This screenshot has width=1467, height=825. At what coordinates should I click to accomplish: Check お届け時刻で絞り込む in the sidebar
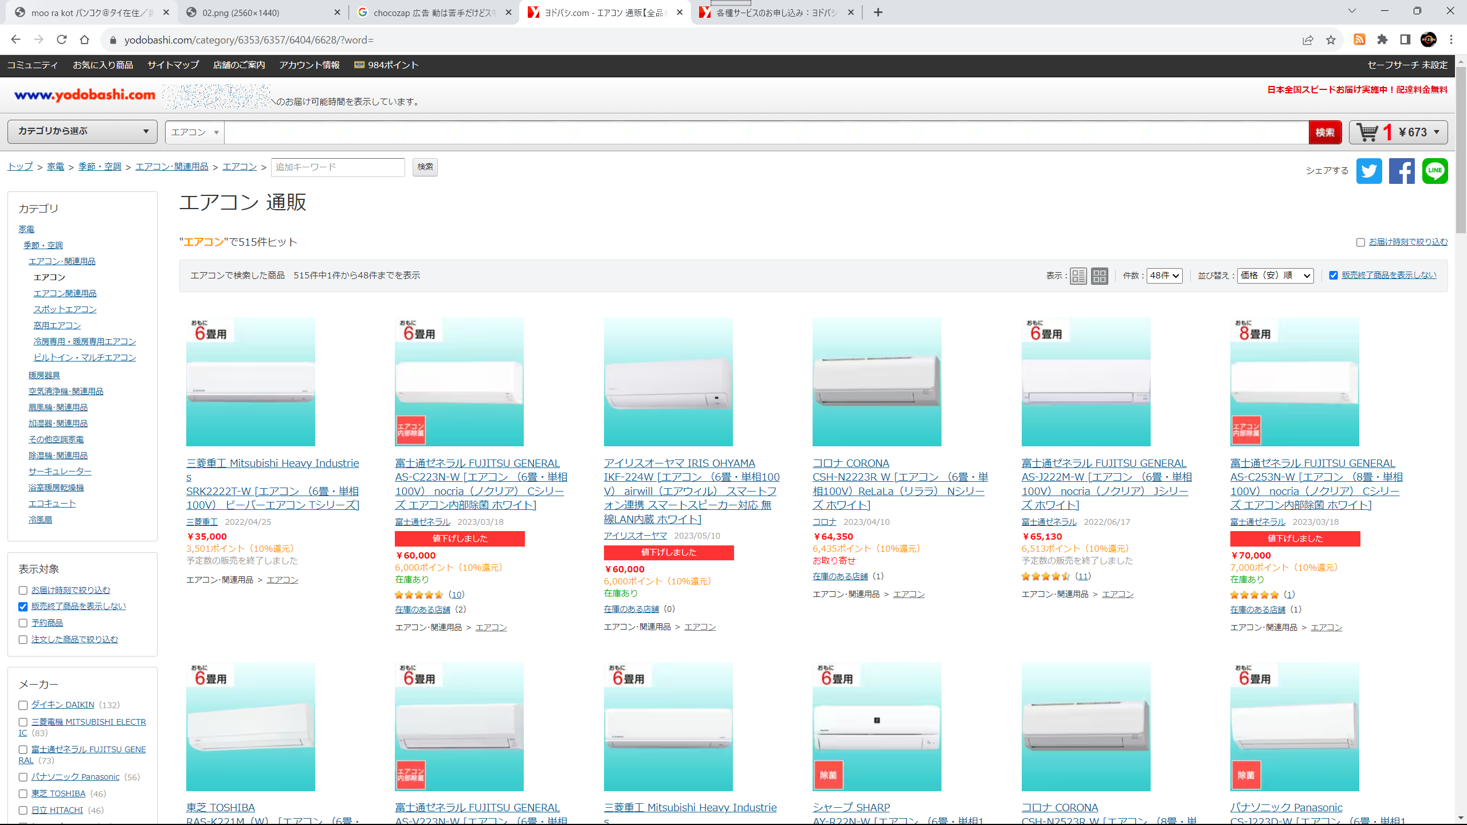23,590
